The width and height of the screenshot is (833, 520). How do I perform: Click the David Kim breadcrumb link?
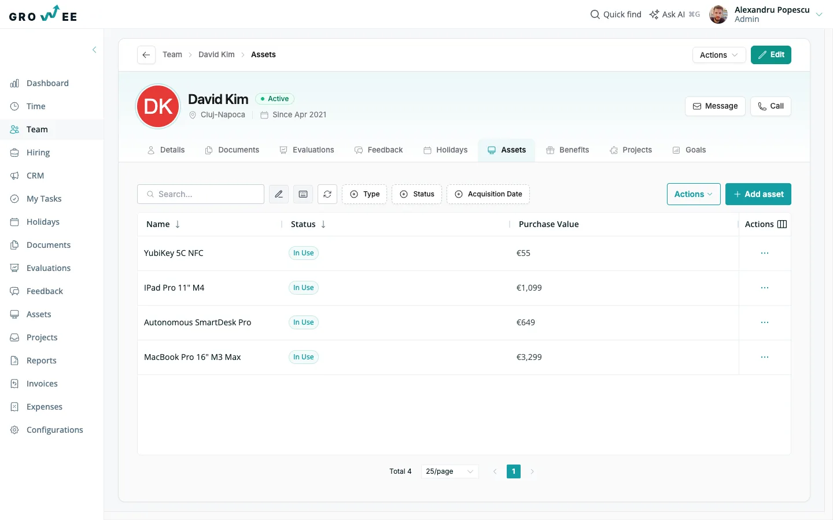[x=216, y=55]
